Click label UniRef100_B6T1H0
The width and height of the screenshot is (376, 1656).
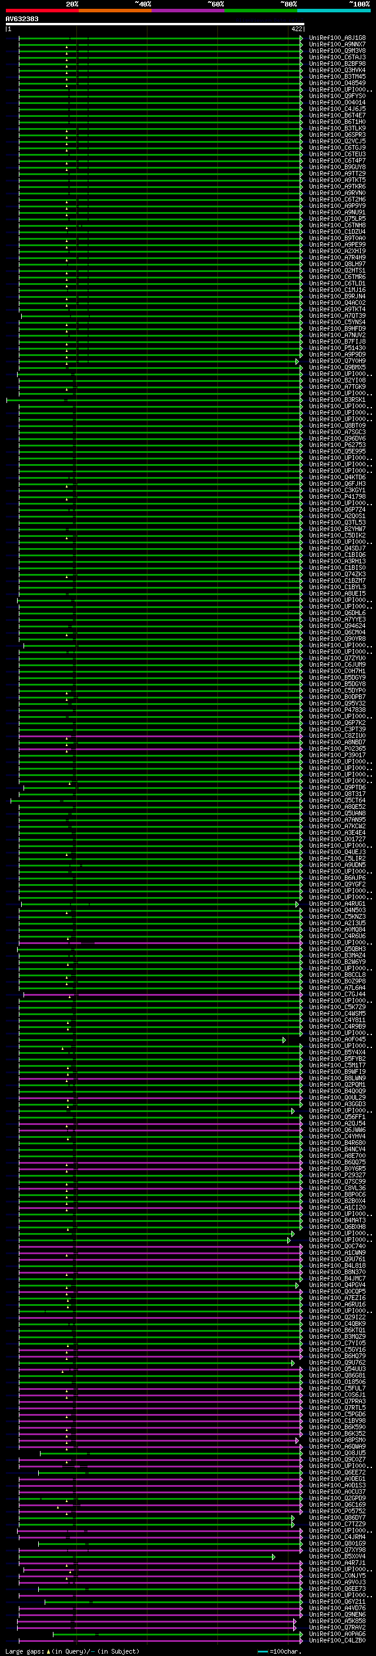tap(337, 122)
